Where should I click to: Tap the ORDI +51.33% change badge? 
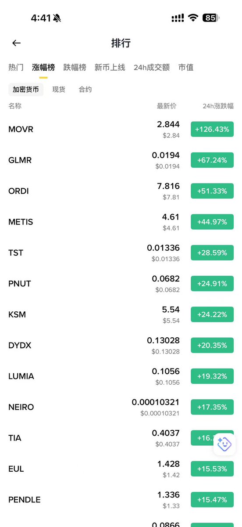[212, 191]
